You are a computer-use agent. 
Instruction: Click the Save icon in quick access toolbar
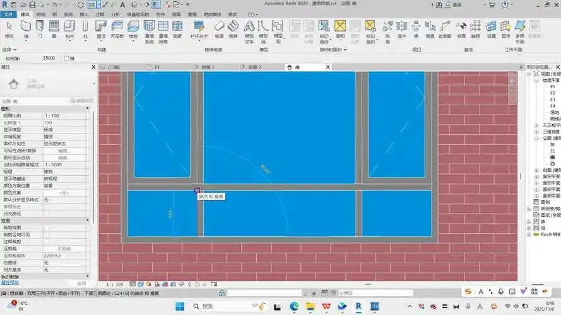tap(32, 4)
